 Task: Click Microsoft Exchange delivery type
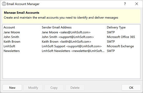click(x=120, y=46)
